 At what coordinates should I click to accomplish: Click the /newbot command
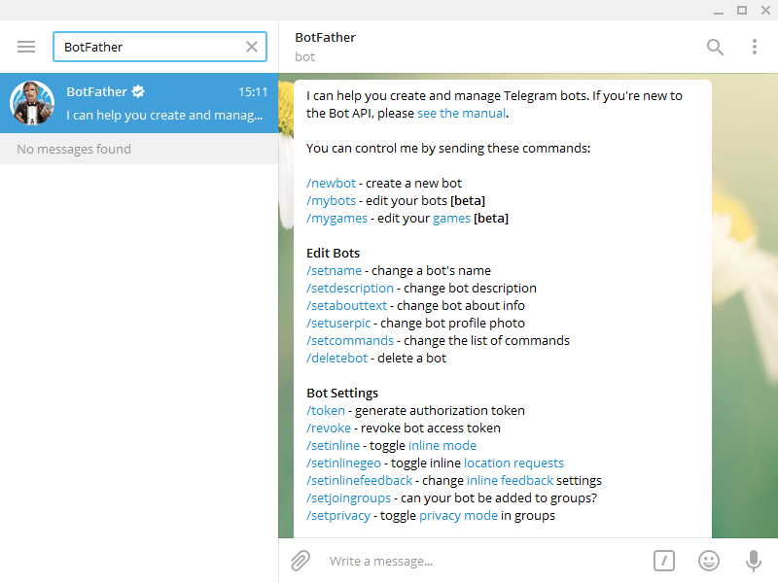click(331, 183)
